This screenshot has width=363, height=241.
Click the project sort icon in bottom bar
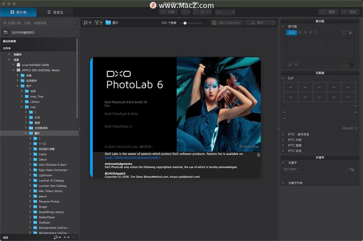pos(57,237)
